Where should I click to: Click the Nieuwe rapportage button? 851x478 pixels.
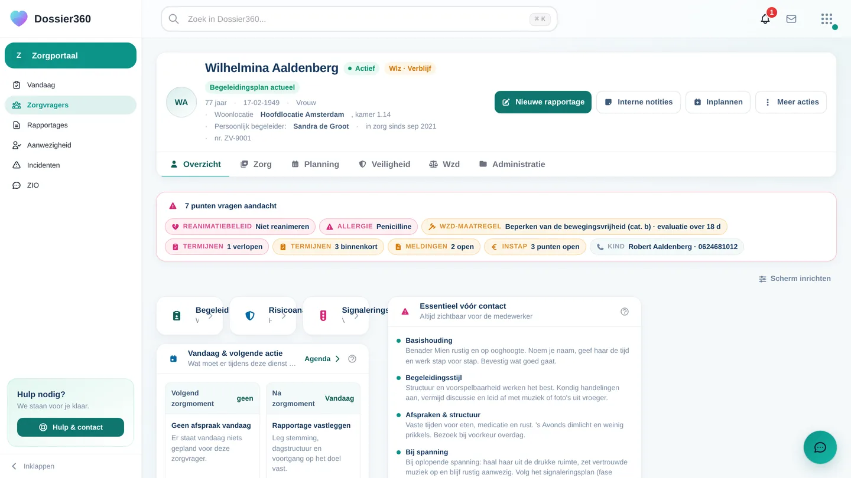[543, 102]
